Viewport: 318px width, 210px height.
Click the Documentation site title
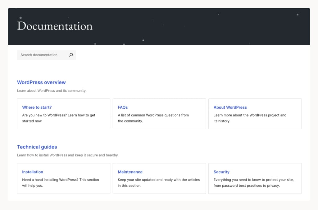55,26
